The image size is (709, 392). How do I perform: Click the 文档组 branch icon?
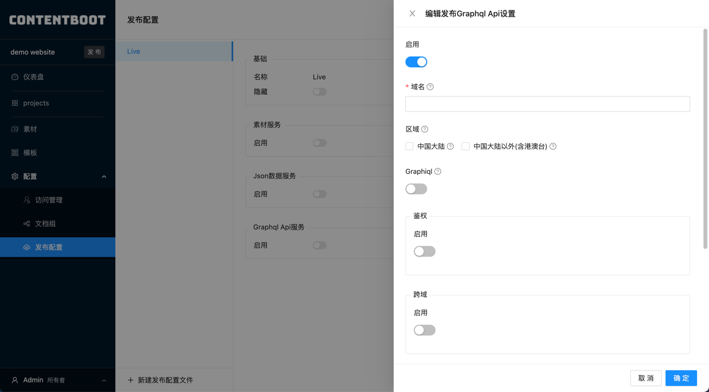tap(27, 224)
